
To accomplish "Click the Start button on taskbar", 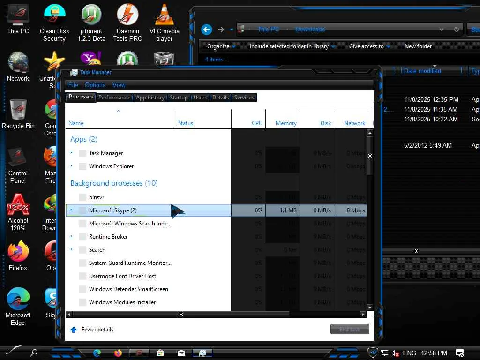I will click(12, 352).
